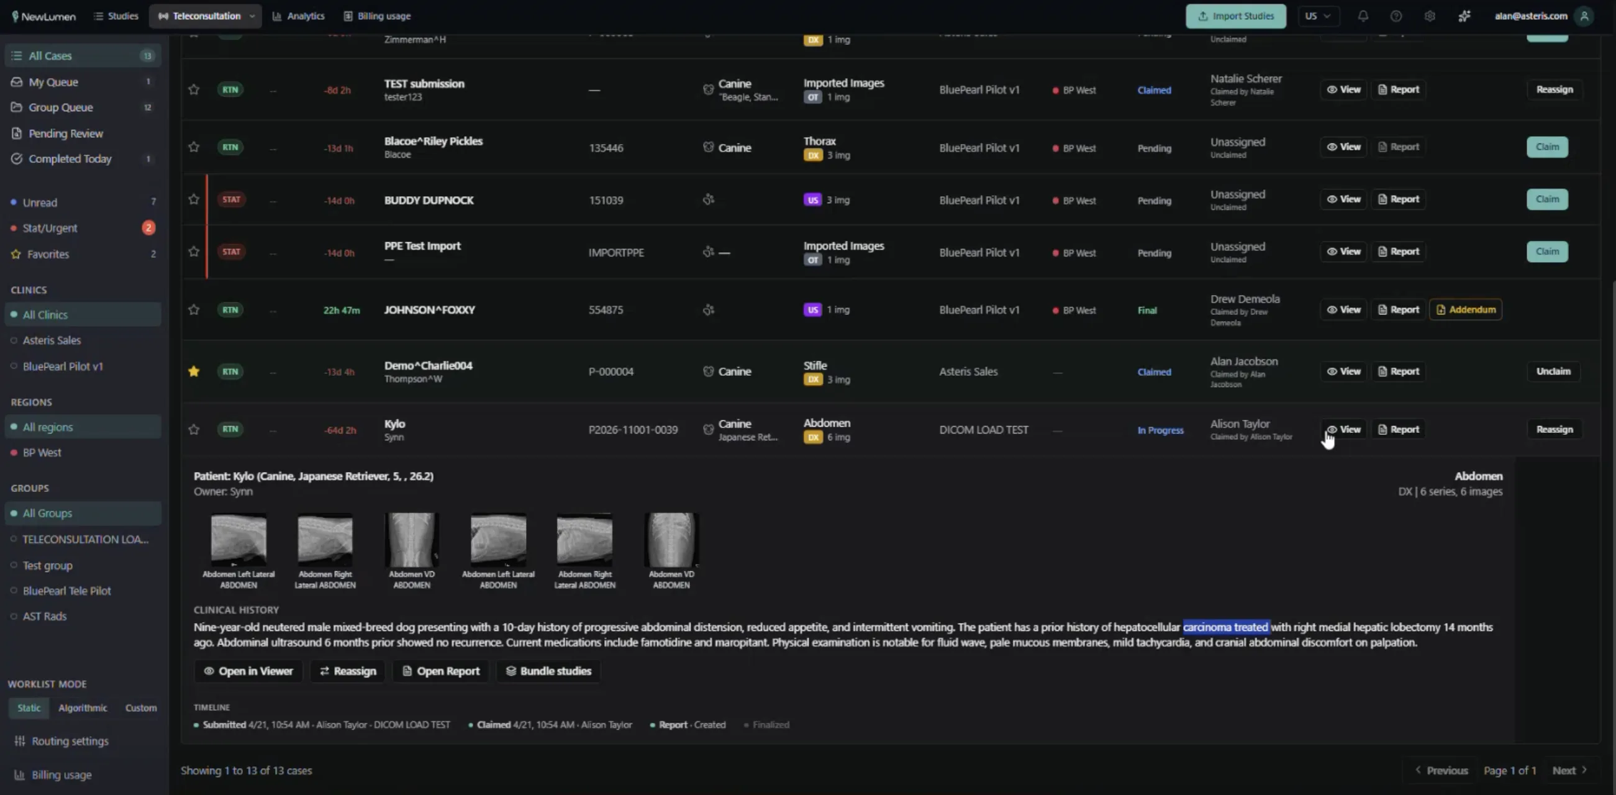The image size is (1616, 795).
Task: Select AST Rads group filter
Action: tap(83, 617)
